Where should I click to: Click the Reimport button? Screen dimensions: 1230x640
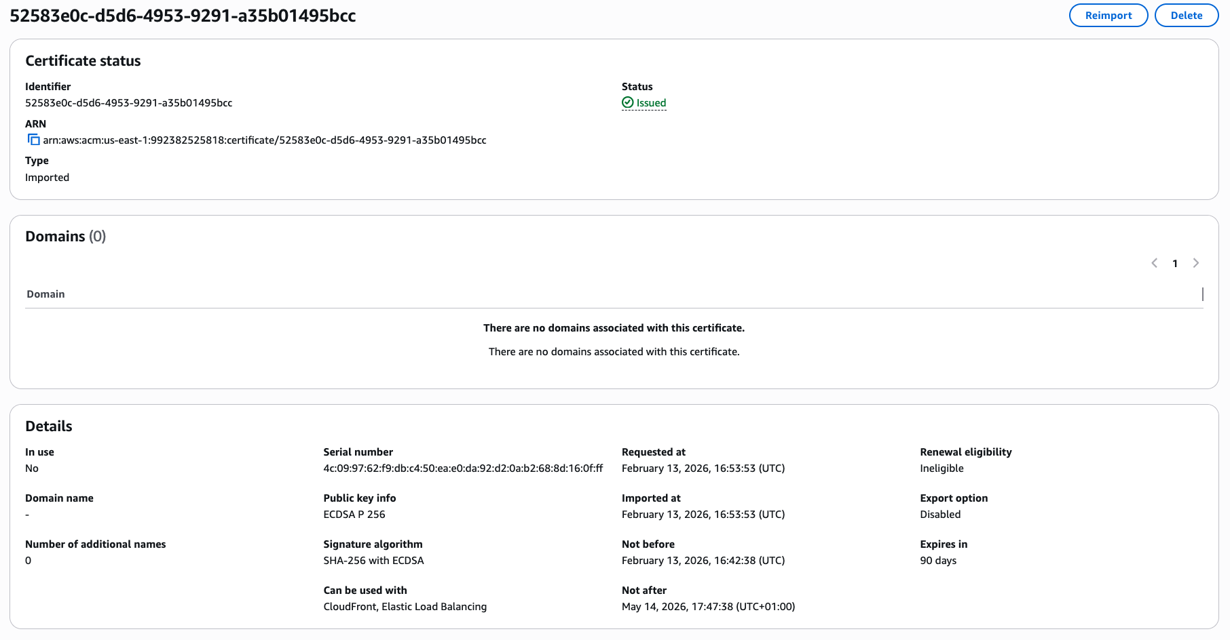click(x=1108, y=16)
